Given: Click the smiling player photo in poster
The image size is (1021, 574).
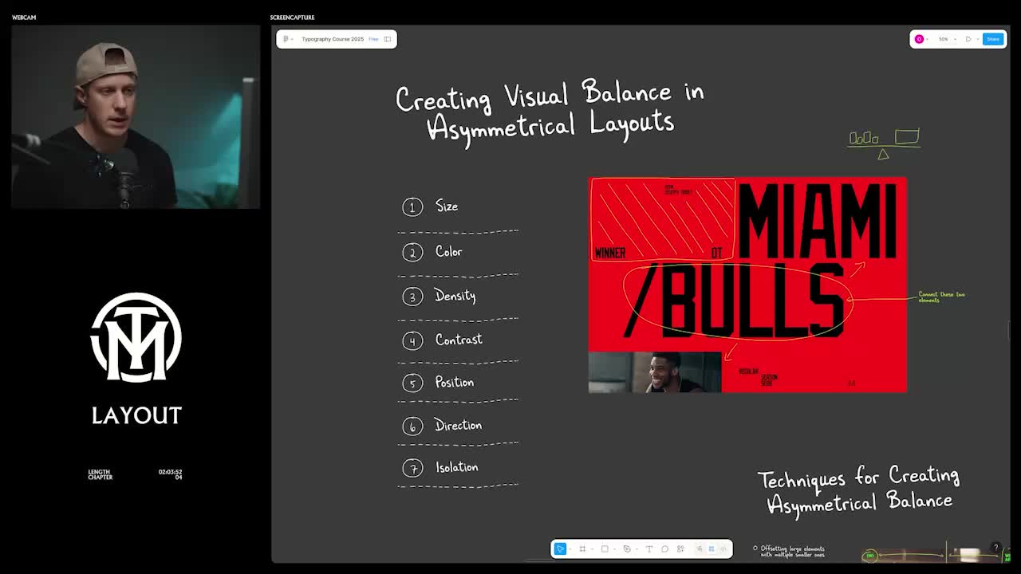Looking at the screenshot, I should tap(655, 372).
